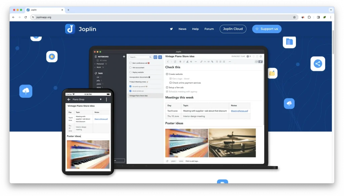
Task: Click the joplinapp.org address bar
Action: 164,17
